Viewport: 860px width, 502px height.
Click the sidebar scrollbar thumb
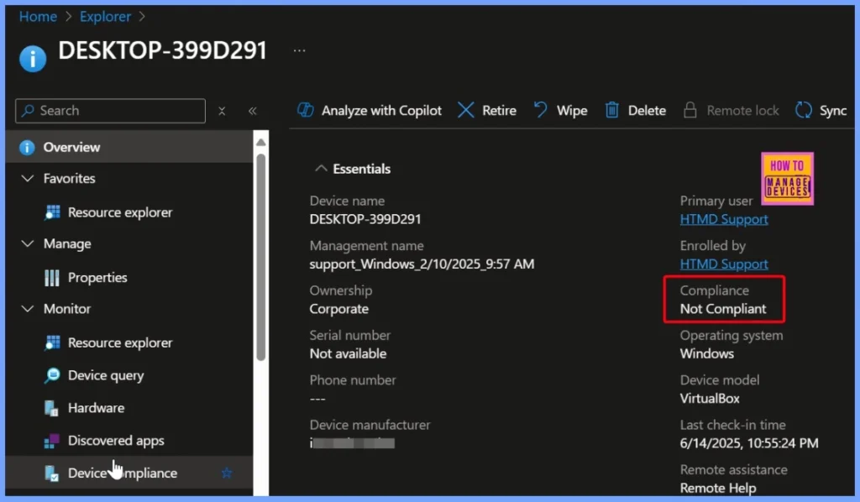point(261,257)
